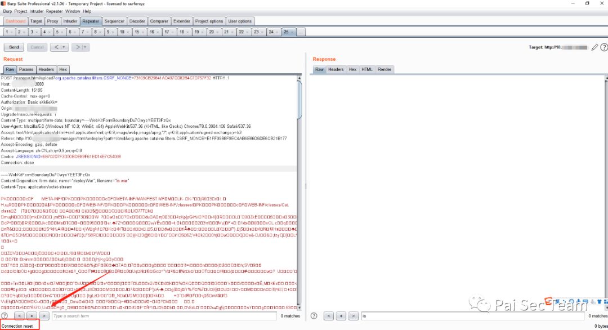Focus the response search field
Image resolution: width=608 pixels, height=330 pixels.
click(473, 316)
